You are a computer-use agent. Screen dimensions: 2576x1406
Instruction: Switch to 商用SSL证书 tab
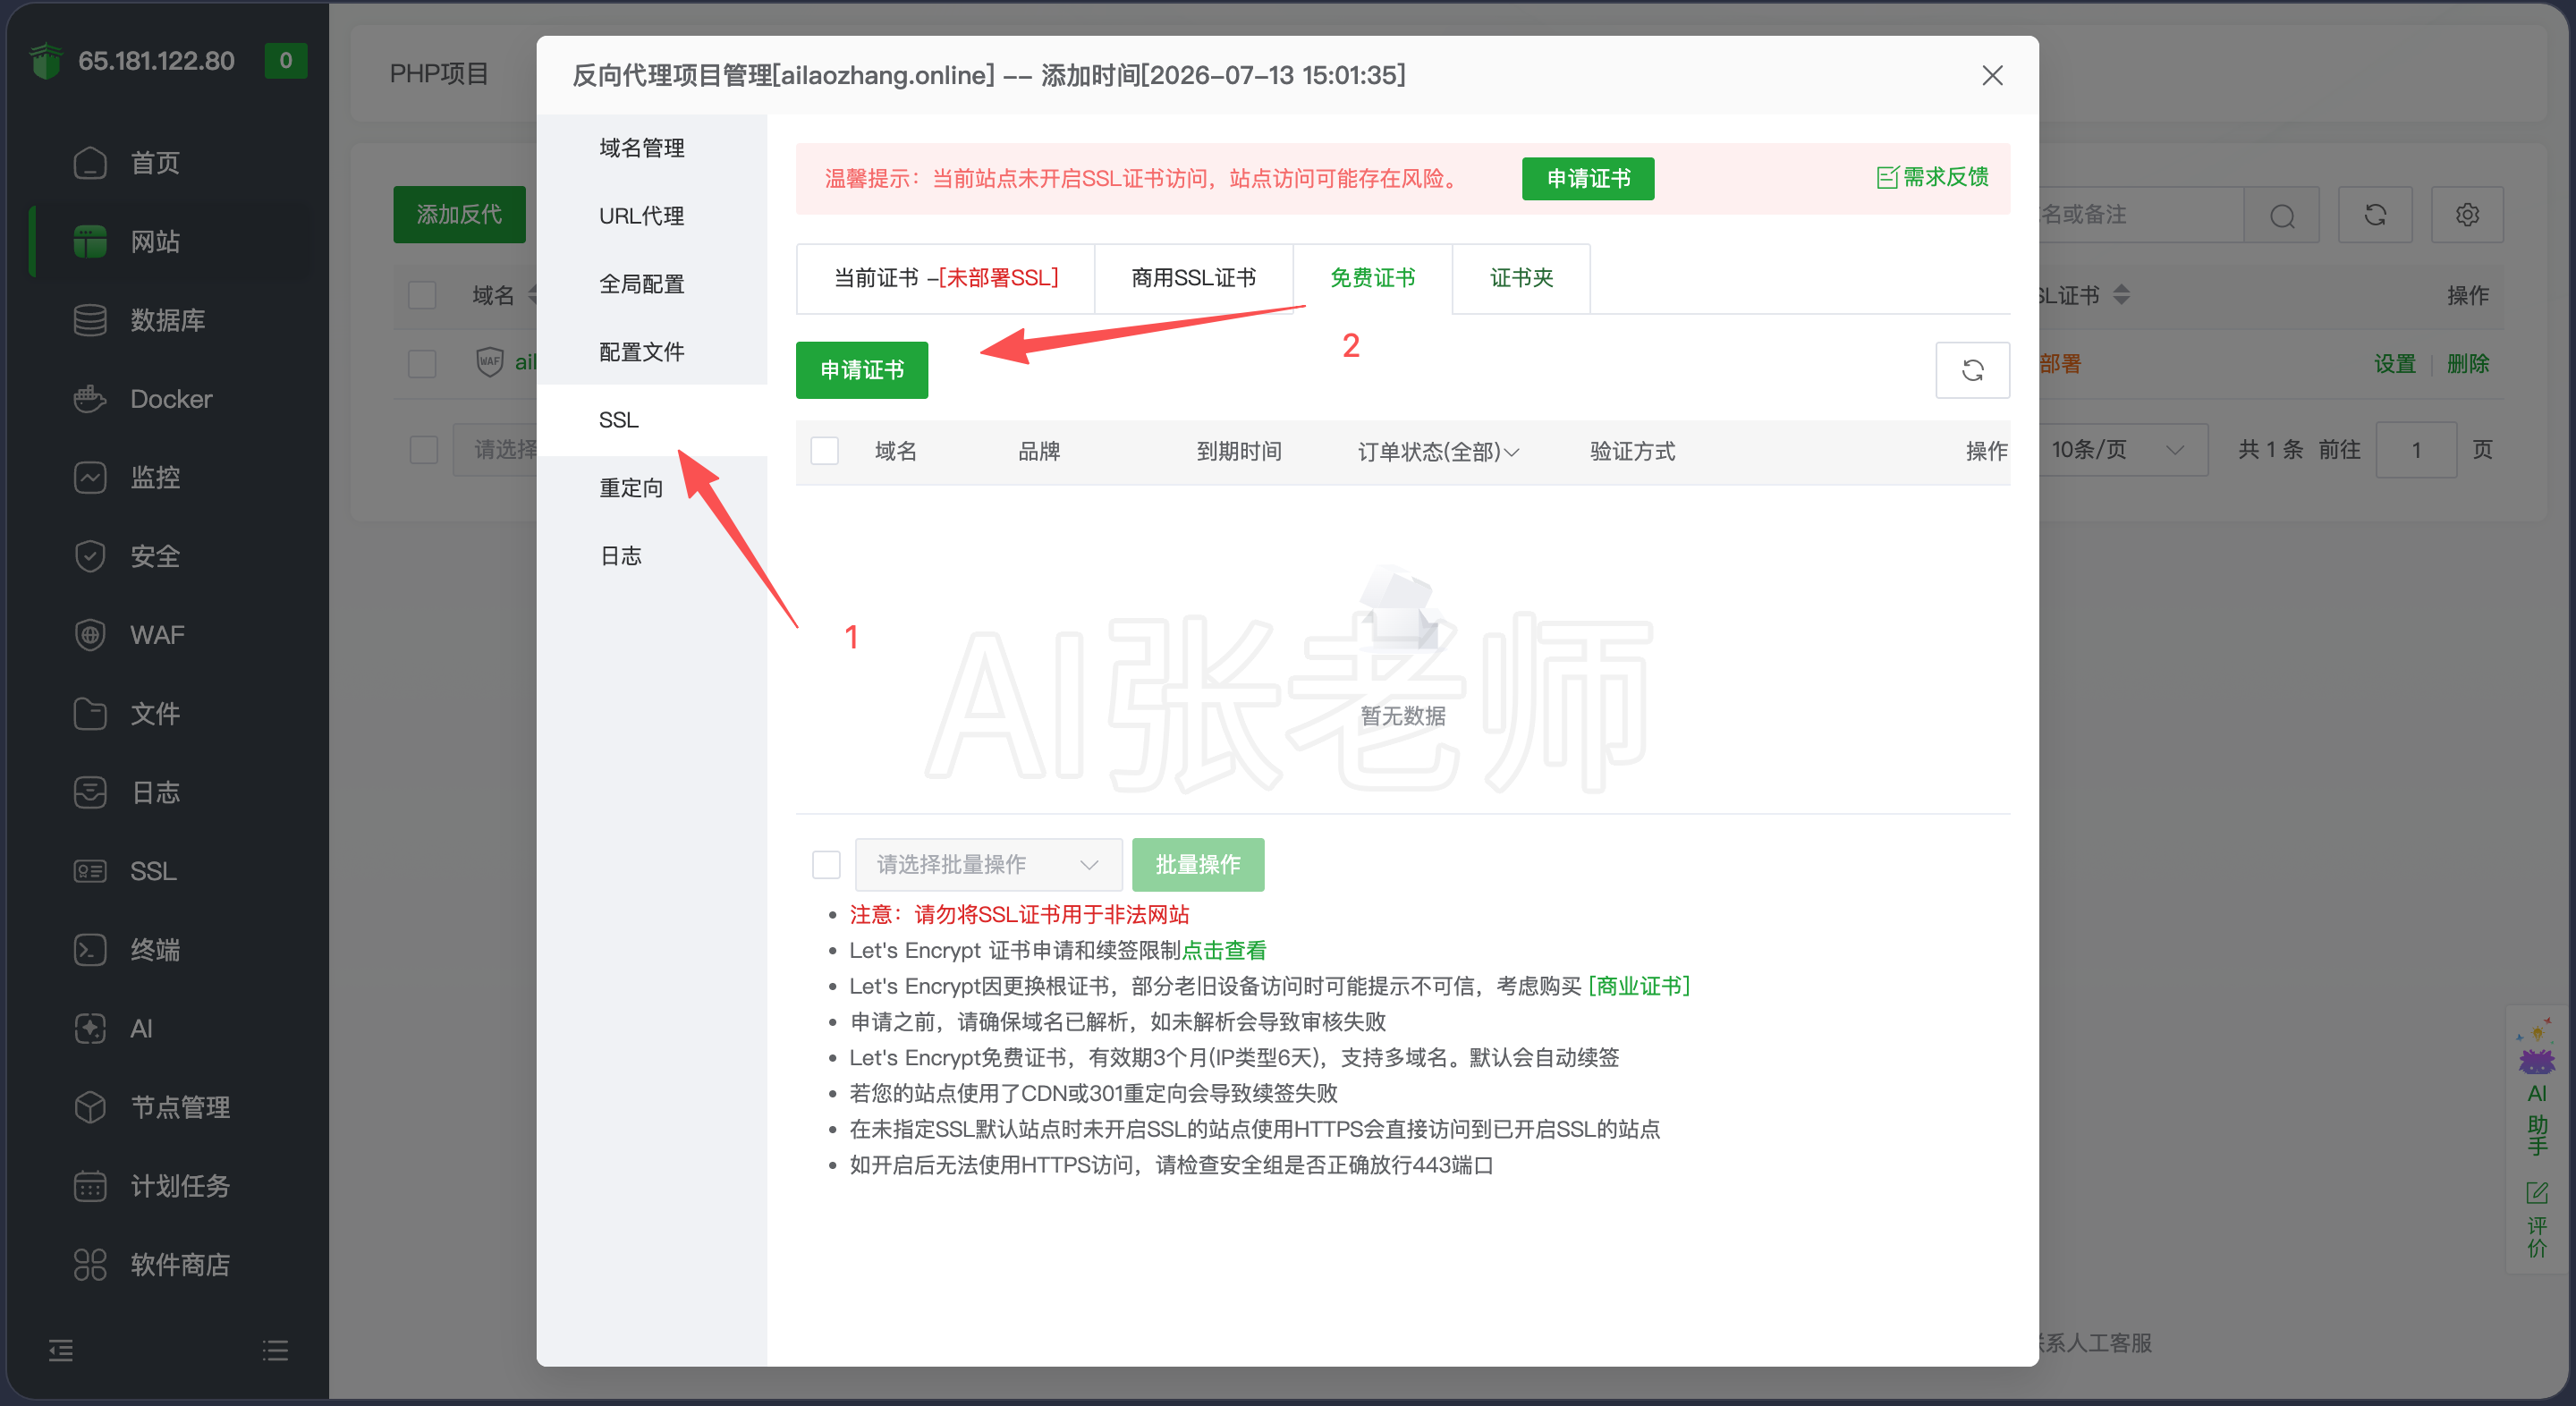[1193, 278]
